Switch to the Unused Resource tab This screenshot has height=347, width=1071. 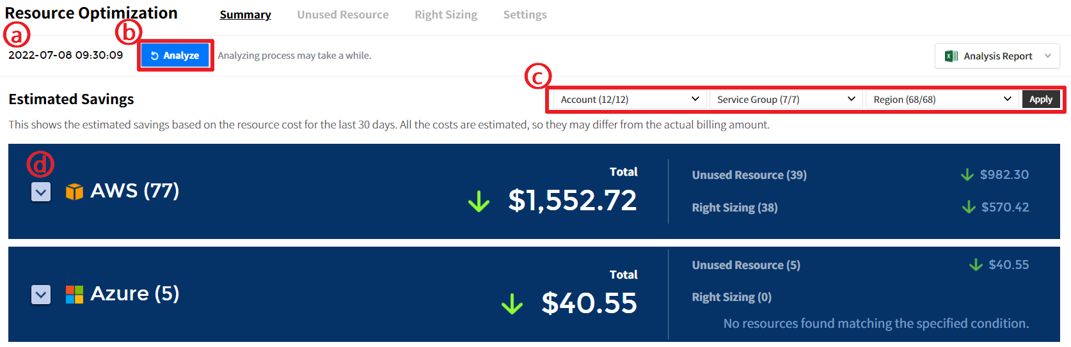coord(342,15)
